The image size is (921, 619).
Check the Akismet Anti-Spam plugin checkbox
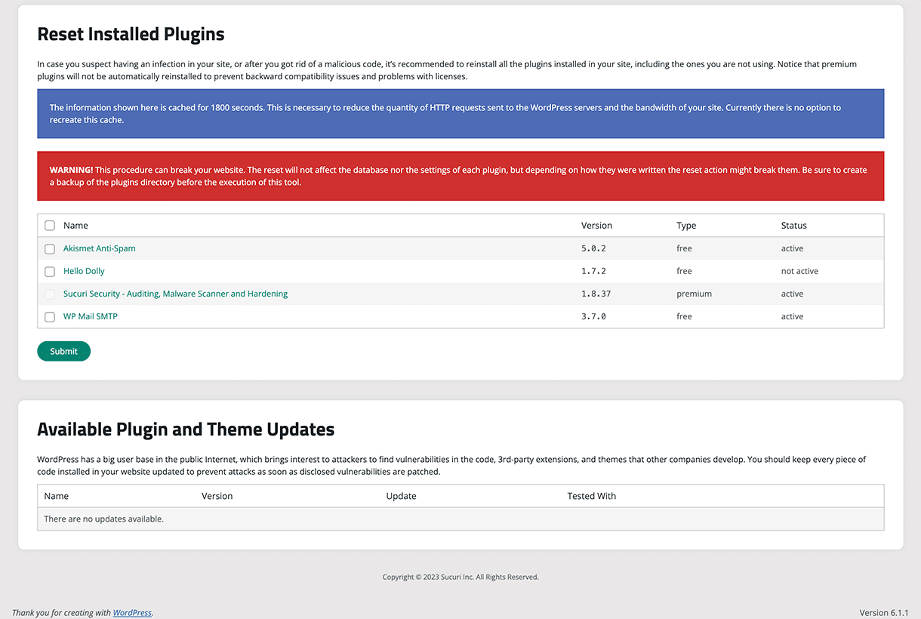pos(50,248)
